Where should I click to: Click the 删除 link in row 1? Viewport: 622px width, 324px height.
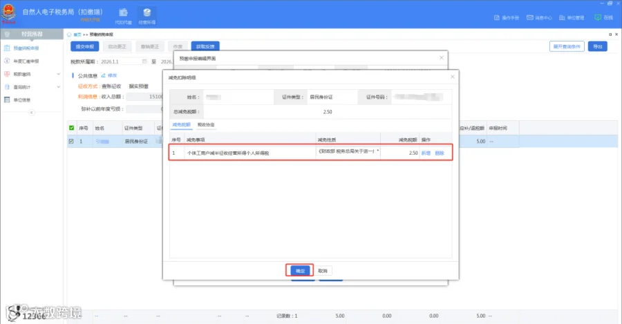440,153
